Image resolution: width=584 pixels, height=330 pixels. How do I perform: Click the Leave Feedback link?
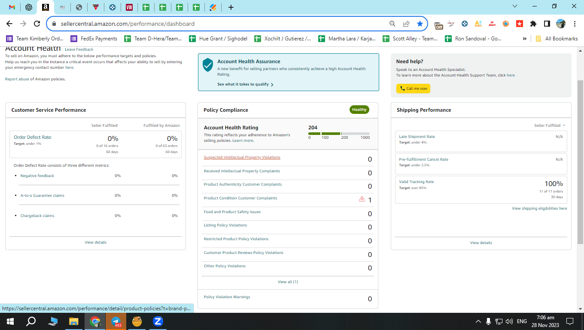click(79, 49)
